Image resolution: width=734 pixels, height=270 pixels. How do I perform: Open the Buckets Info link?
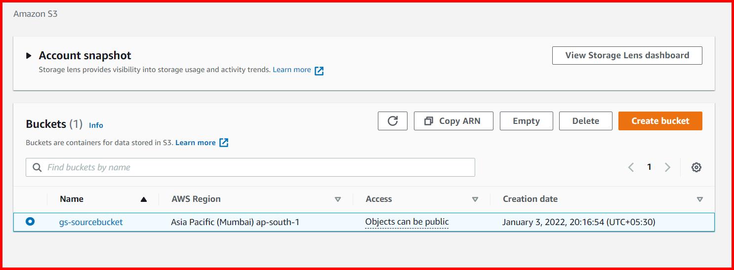tap(96, 125)
